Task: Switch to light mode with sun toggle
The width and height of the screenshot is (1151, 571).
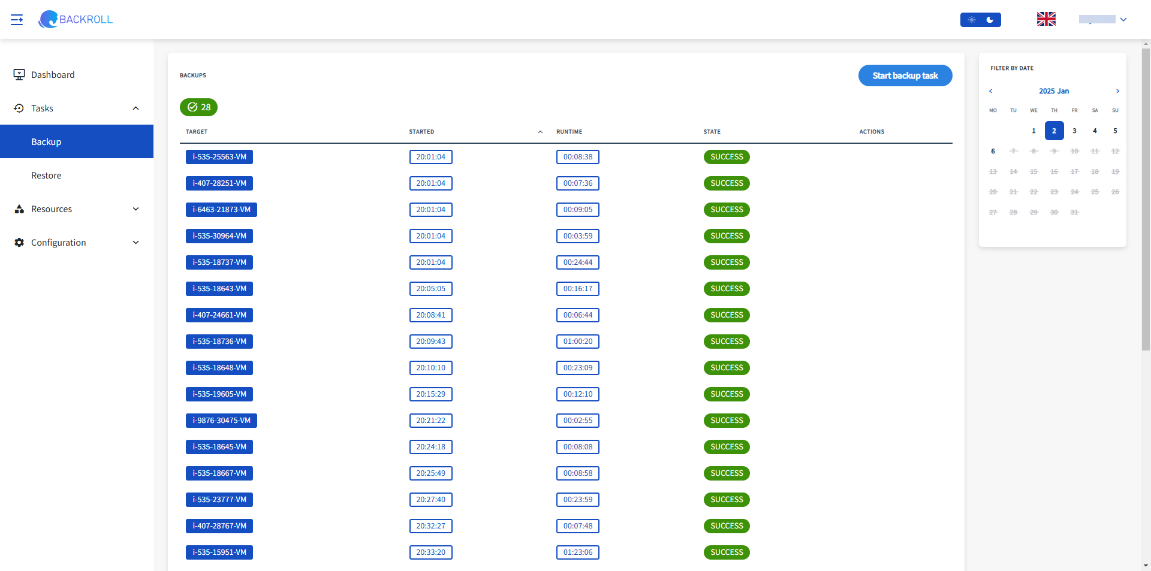Action: [x=971, y=20]
